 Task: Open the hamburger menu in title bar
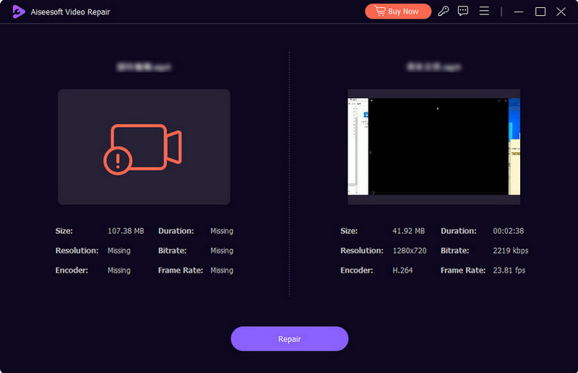pyautogui.click(x=484, y=12)
